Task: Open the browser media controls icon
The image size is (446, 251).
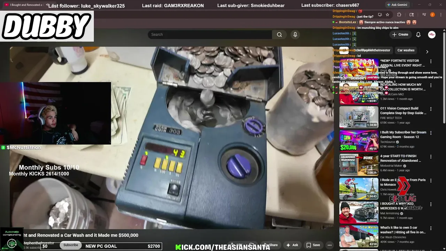Action: tap(424, 15)
